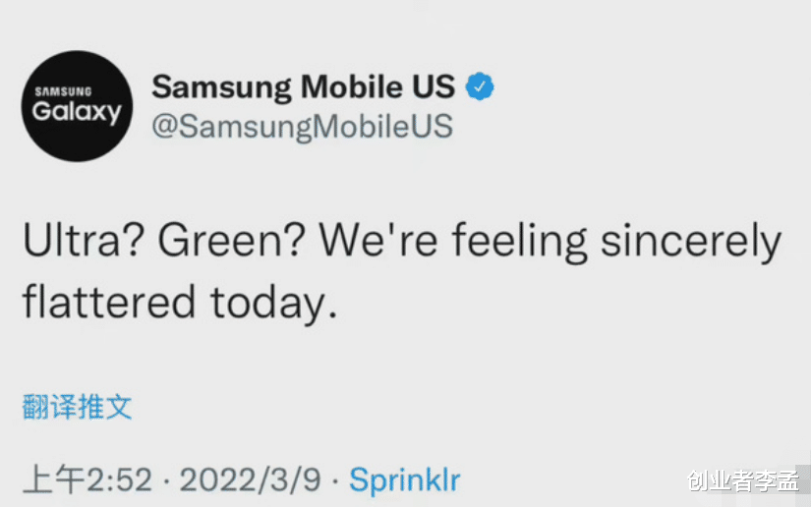Open the Sprinklr source link
This screenshot has height=507, width=811.
pos(405,479)
